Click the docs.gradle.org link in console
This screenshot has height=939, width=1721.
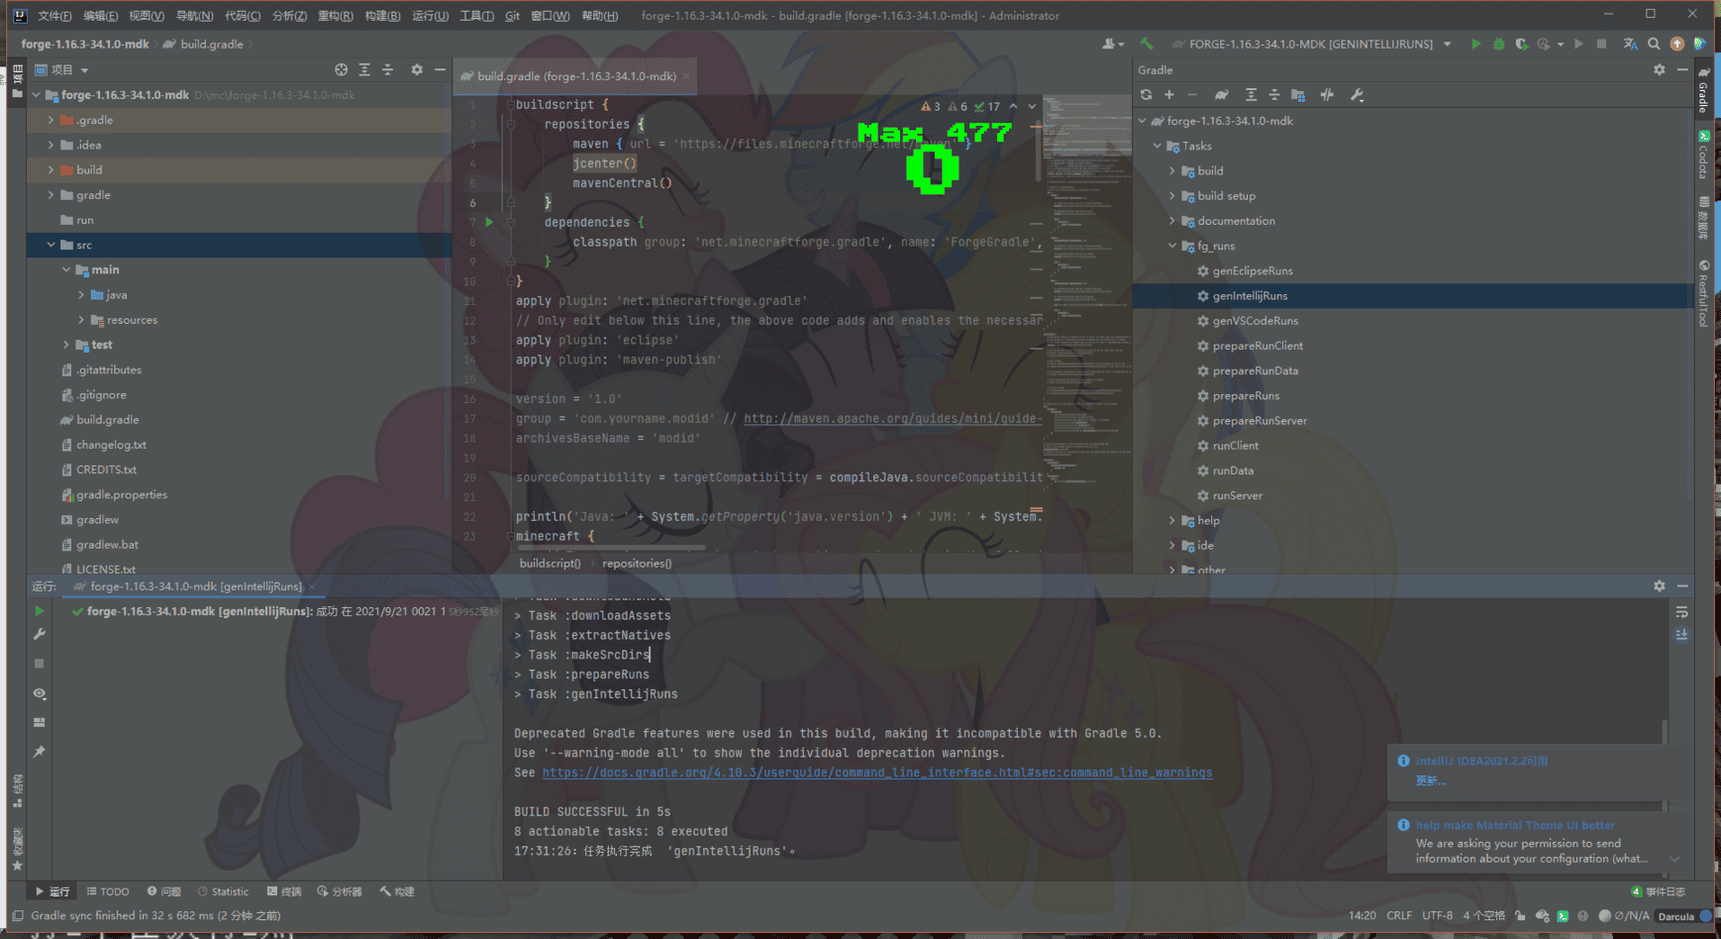pos(876,773)
